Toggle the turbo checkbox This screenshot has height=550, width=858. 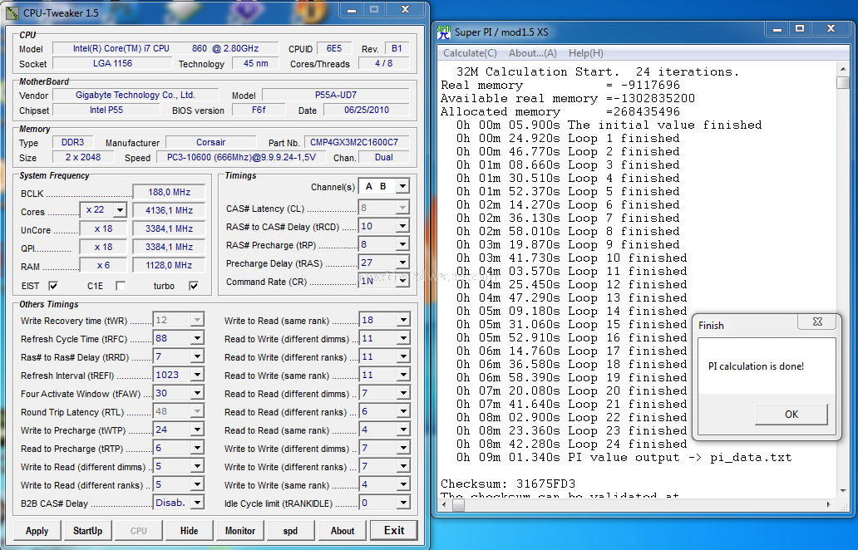(x=193, y=286)
